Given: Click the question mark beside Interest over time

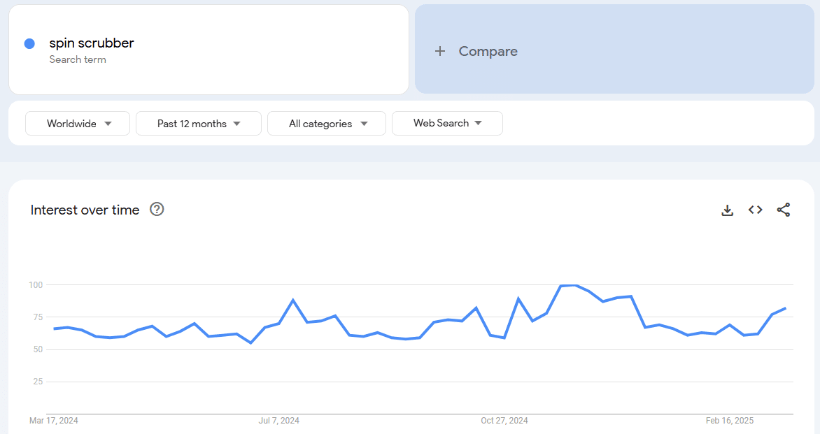Looking at the screenshot, I should 157,209.
